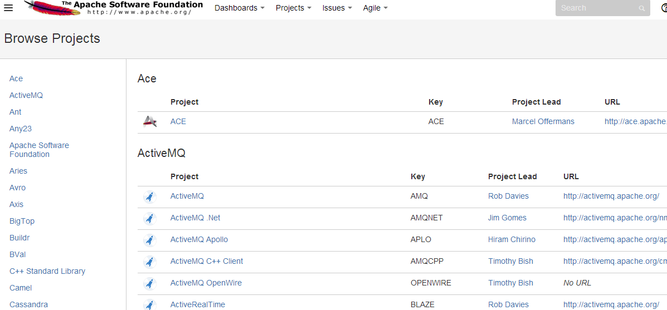The width and height of the screenshot is (667, 310).
Task: Expand the Dashboards dropdown menu
Action: [240, 8]
